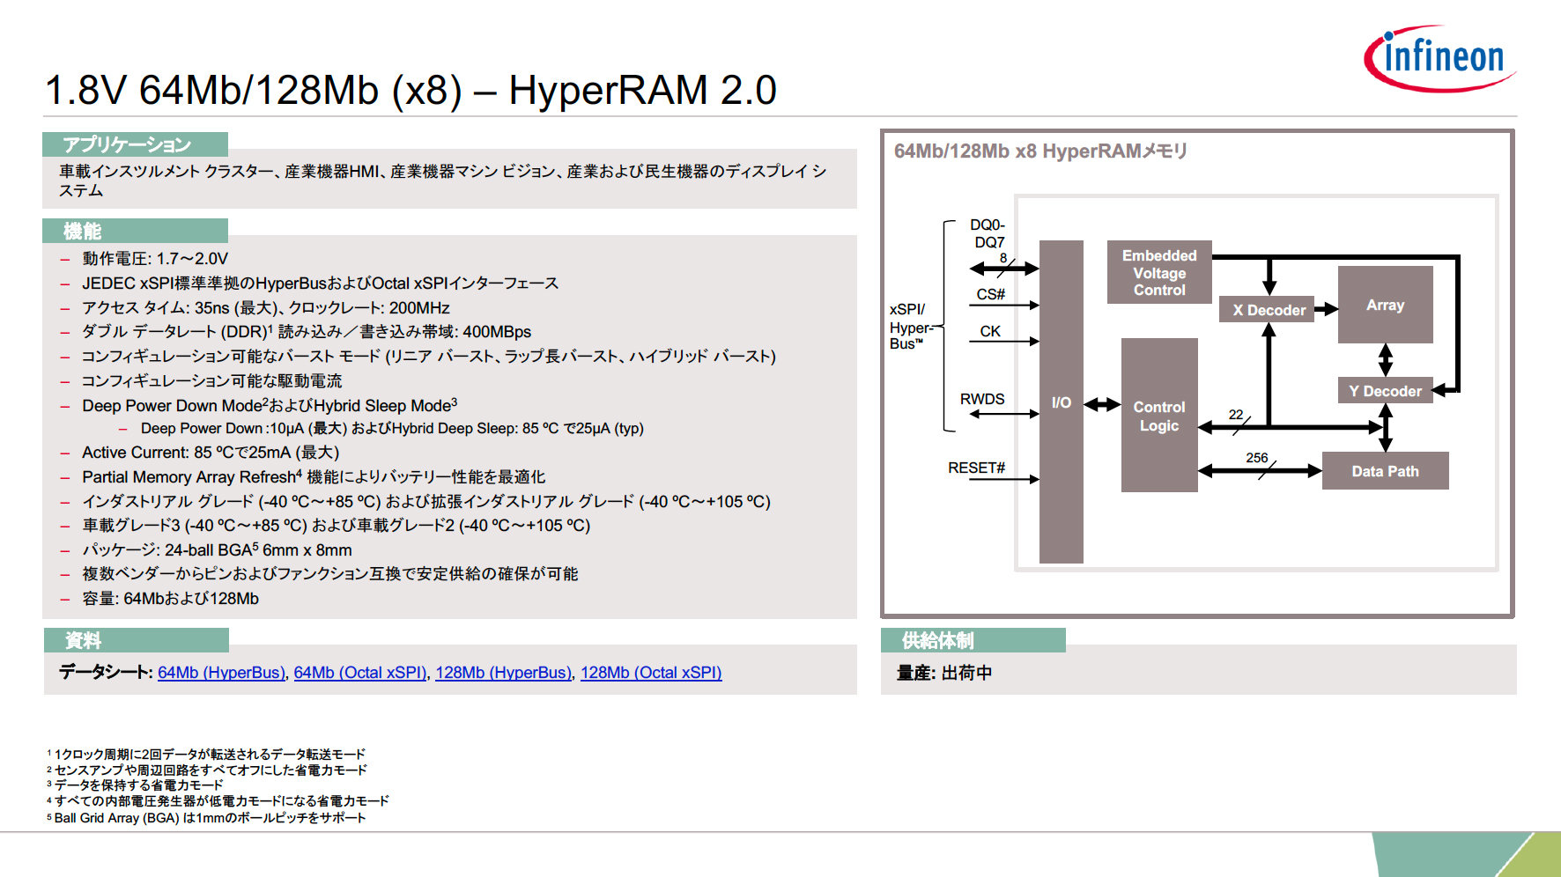Click the データシート: label

(106, 672)
